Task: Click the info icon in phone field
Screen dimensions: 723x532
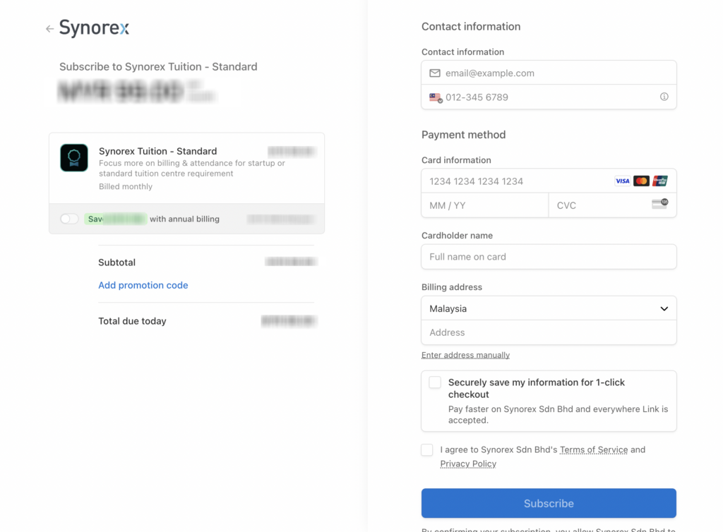Action: [x=664, y=97]
